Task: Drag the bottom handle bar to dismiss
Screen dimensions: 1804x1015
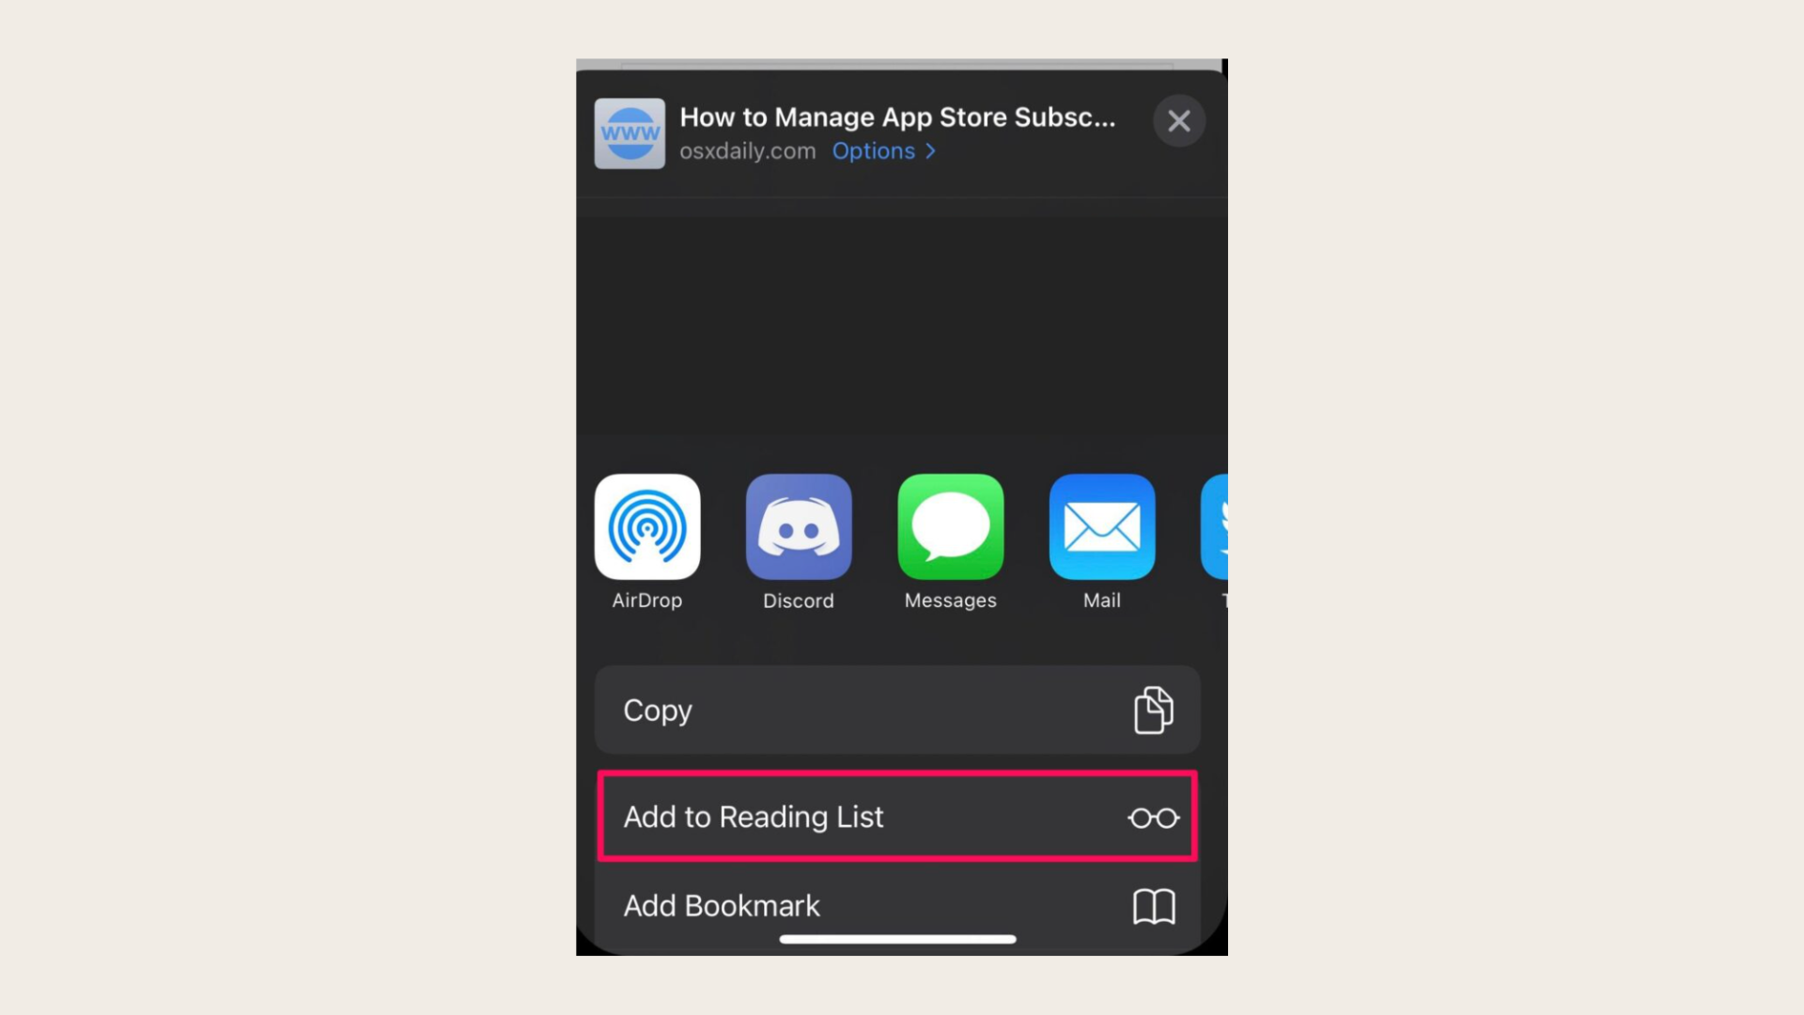Action: tap(901, 938)
